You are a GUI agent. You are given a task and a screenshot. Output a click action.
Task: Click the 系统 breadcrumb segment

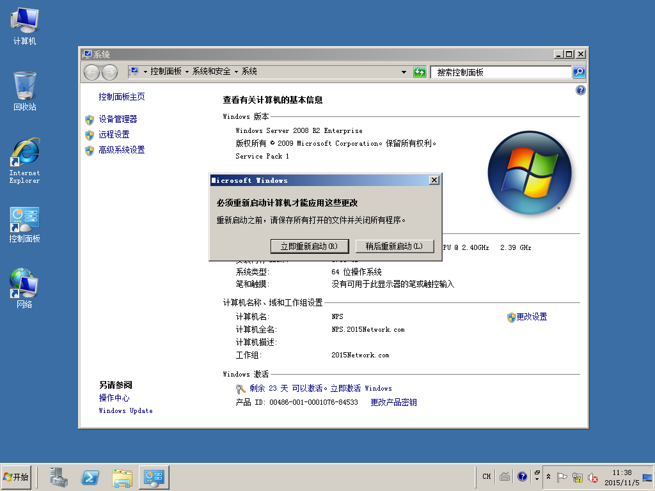point(249,72)
